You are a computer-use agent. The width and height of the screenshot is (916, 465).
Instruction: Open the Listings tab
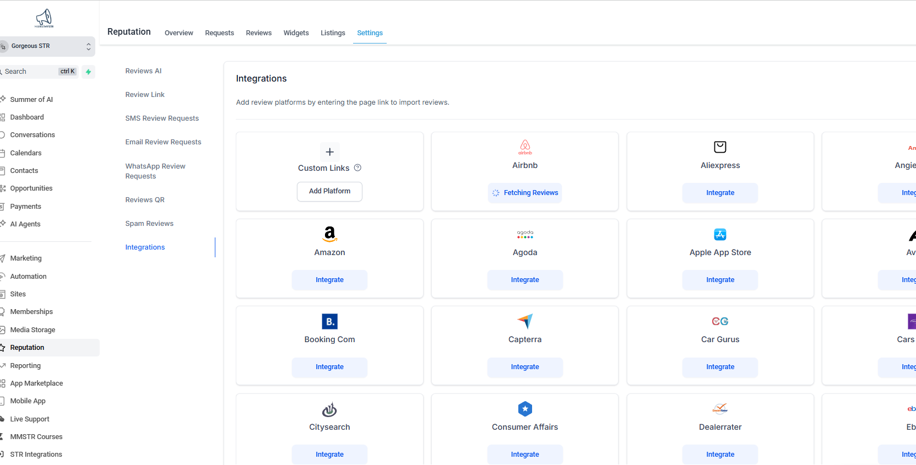coord(333,33)
